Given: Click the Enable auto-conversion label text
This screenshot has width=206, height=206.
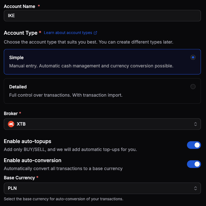Looking at the screenshot, I should pyautogui.click(x=32, y=160).
